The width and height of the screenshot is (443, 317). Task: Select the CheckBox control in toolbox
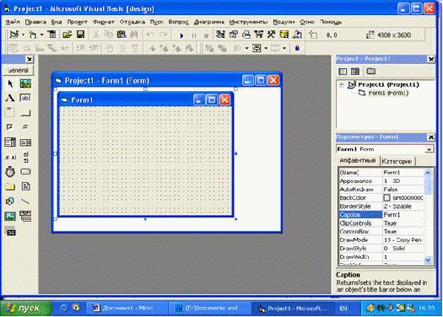(10, 127)
